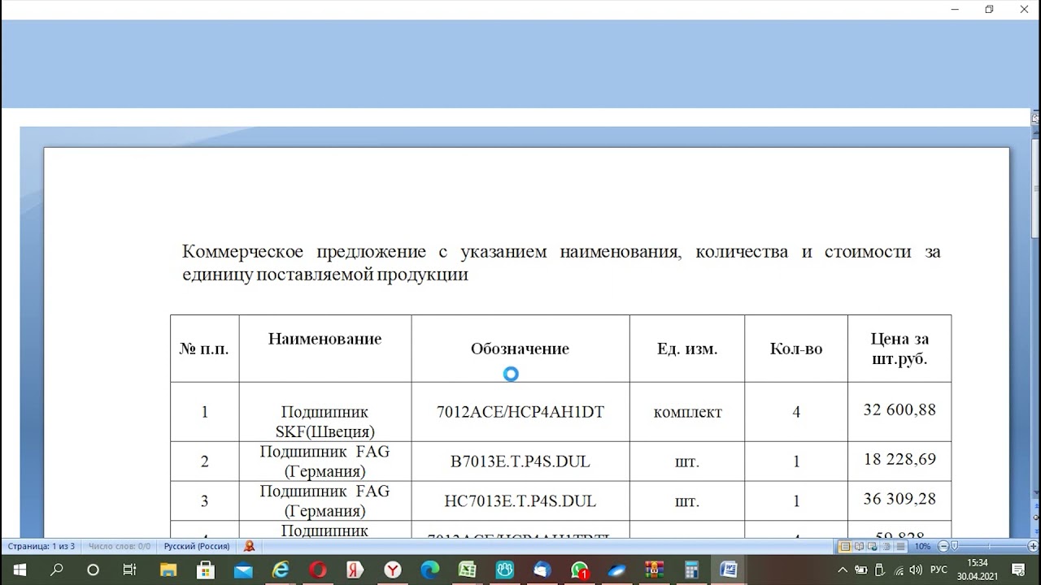Open Microsoft Store from taskbar
The height and width of the screenshot is (585, 1041).
(205, 570)
